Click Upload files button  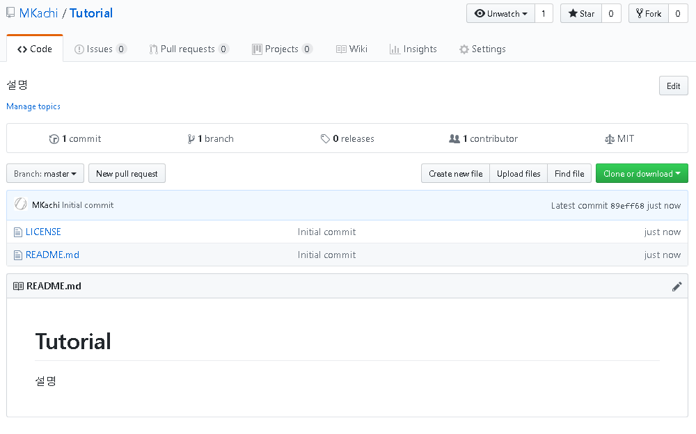coord(519,173)
